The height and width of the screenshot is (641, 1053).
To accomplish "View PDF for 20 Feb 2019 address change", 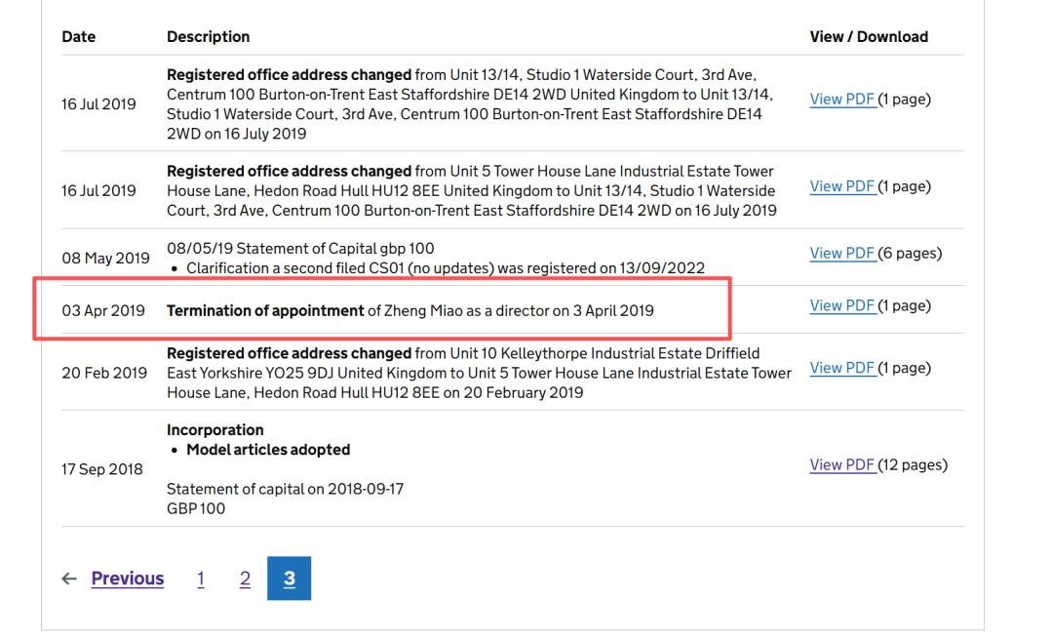I will click(842, 368).
